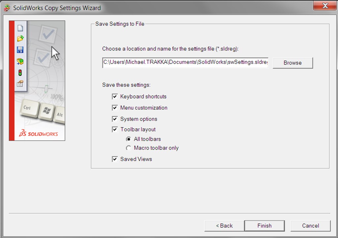This screenshot has width=338, height=238.
Task: Toggle the Menu customization checkbox
Action: click(115, 108)
